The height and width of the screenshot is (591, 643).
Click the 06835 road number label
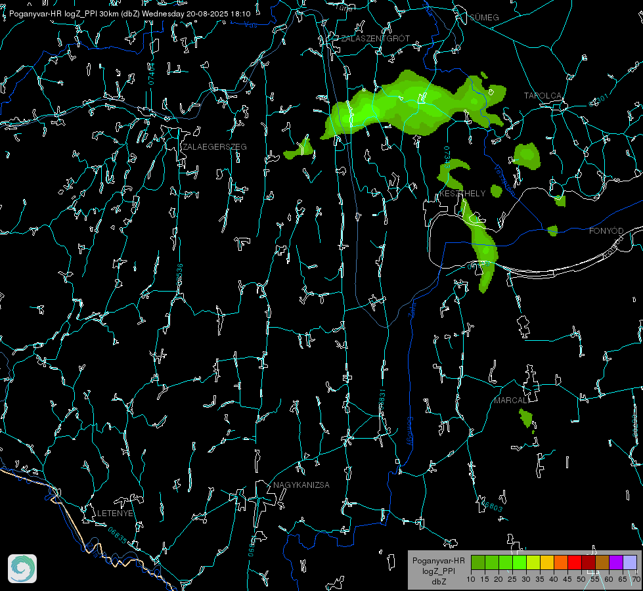point(118,535)
